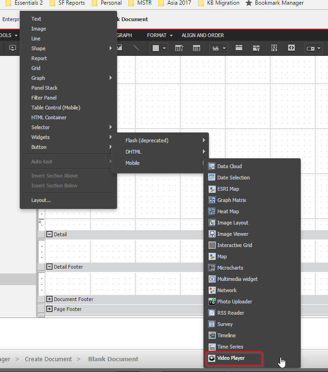Open the Asia 2017 bookmarks folder
Image resolution: width=328 pixels, height=372 pixels.
point(175,3)
